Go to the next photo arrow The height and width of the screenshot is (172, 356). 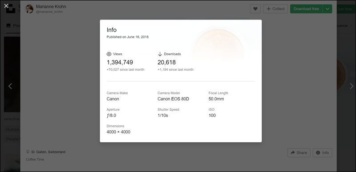click(x=352, y=86)
